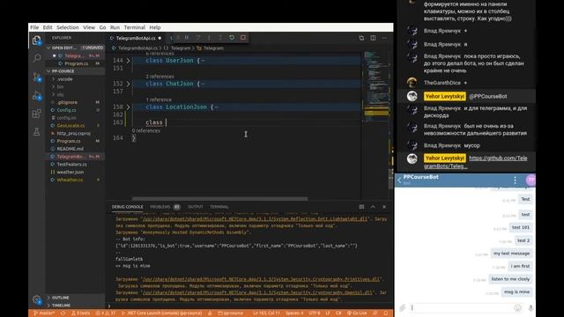
Task: Open the Selection menu
Action: [x=67, y=27]
